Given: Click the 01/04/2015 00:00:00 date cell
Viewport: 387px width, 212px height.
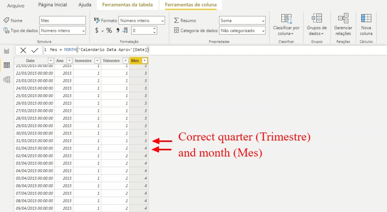Looking at the screenshot, I should click(34, 148).
